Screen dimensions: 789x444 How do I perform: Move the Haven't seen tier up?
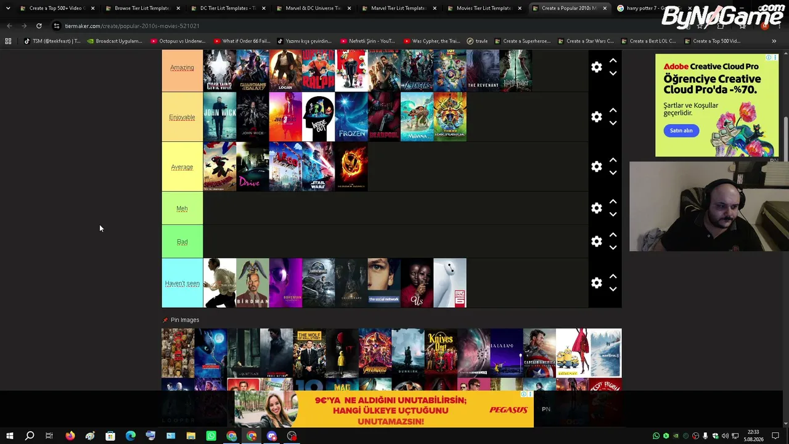(613, 276)
